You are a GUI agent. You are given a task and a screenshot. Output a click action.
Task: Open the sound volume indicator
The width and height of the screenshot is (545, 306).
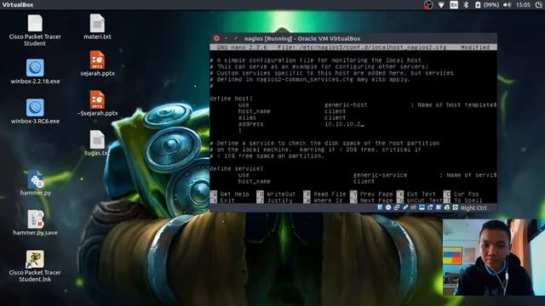pyautogui.click(x=508, y=5)
